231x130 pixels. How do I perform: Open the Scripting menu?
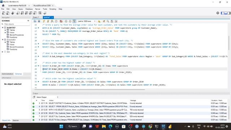(x=53, y=9)
